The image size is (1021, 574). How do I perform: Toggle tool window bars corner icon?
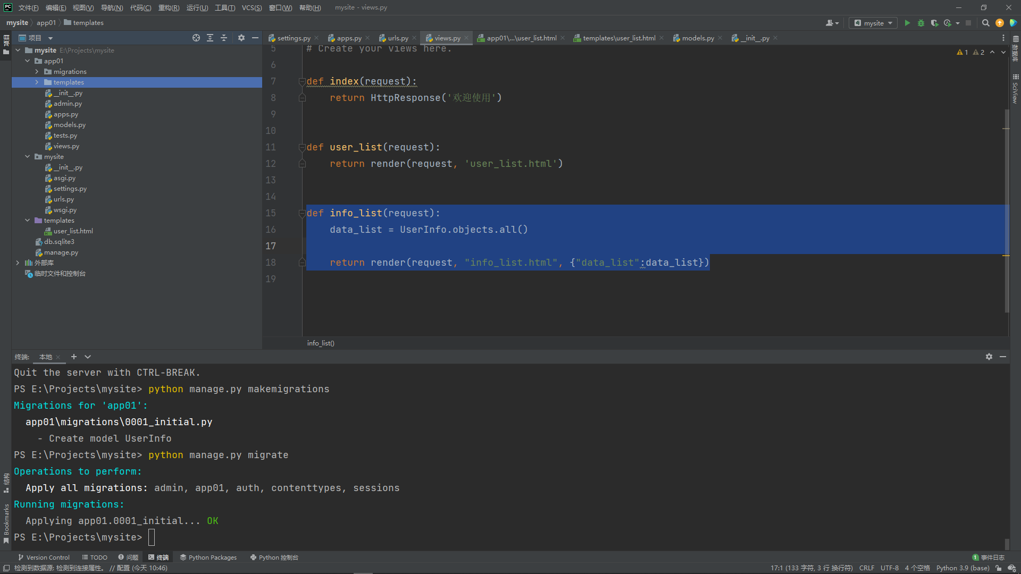point(6,568)
